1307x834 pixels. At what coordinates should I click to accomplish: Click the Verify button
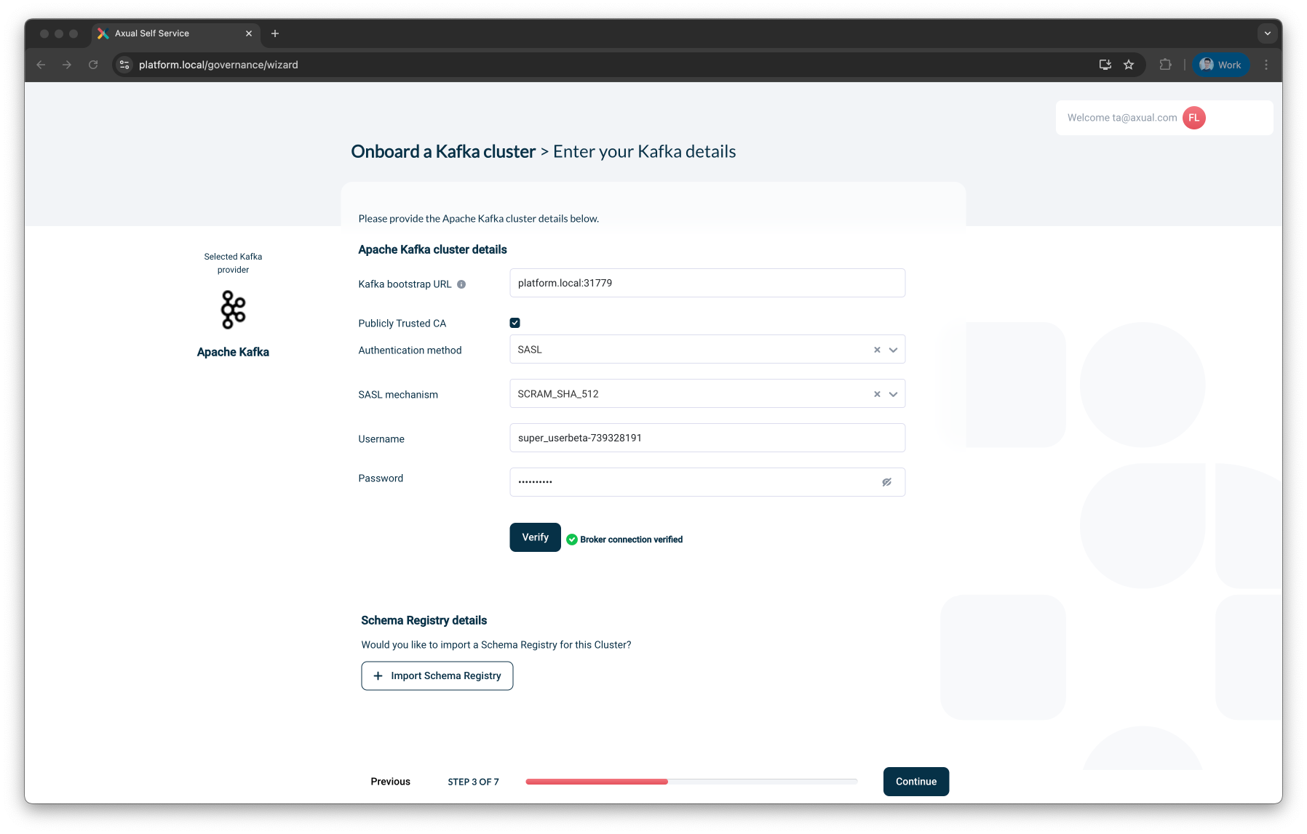pyautogui.click(x=535, y=537)
